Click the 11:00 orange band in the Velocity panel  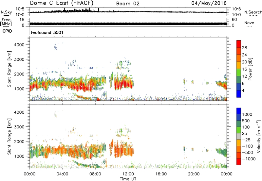(x=124, y=152)
